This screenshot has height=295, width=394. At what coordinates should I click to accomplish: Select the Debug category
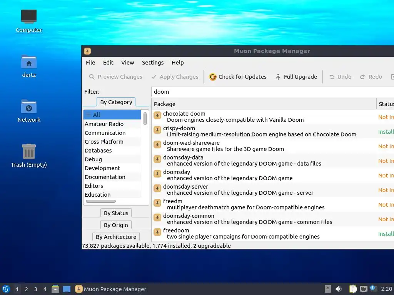[112, 159]
